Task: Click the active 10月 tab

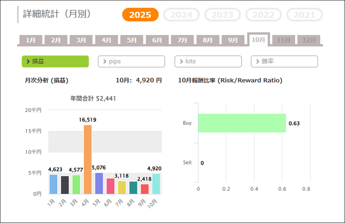Action: tap(258, 40)
